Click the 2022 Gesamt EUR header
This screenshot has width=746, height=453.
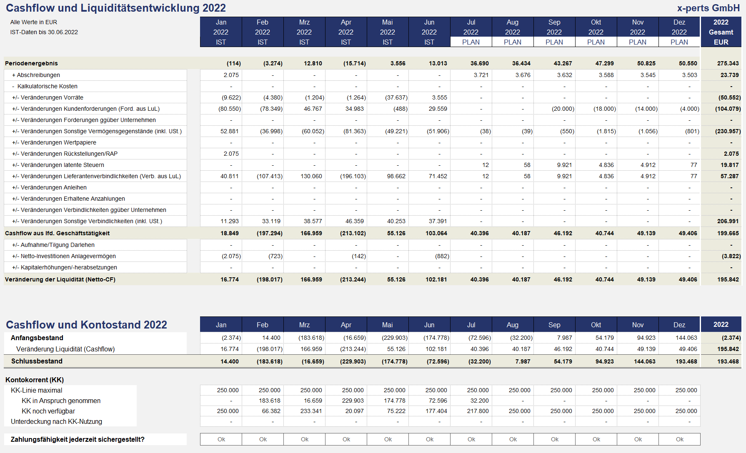coord(721,32)
